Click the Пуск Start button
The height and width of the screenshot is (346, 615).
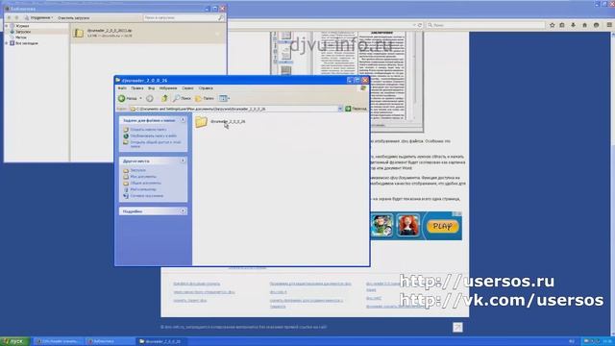click(15, 341)
